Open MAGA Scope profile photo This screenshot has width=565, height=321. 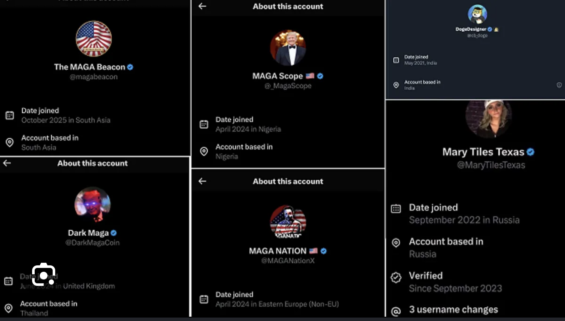[x=288, y=48]
